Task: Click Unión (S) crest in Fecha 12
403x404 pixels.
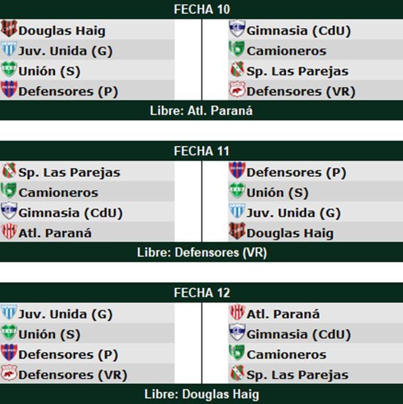Action: [x=9, y=333]
